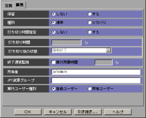Viewport: 146px width, 118px height.
Task: Click the ヘルプ button
Action: [x=118, y=112]
